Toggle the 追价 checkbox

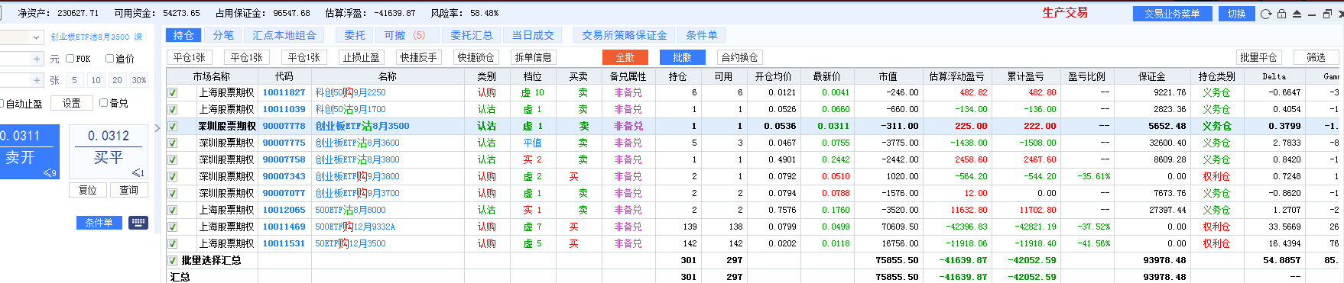(x=109, y=59)
